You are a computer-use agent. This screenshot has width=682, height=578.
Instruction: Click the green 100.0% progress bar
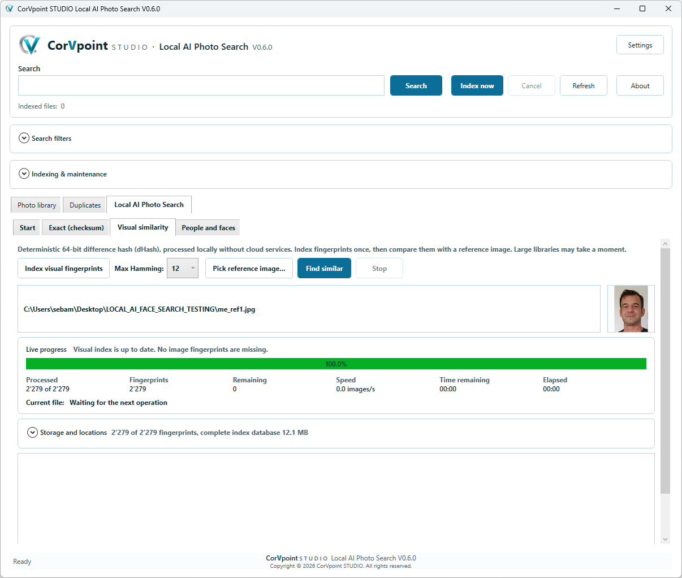click(x=336, y=364)
